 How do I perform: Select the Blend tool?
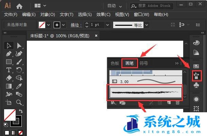tap(19, 94)
